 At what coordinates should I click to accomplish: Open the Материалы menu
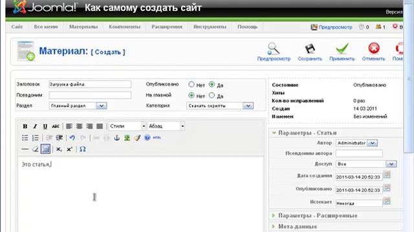[83, 27]
